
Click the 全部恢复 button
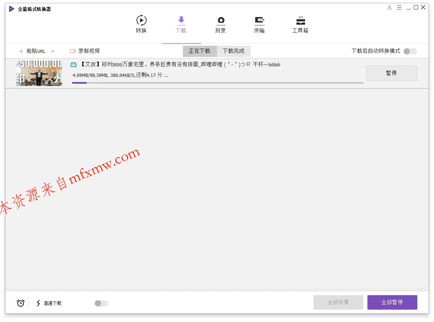(x=338, y=302)
